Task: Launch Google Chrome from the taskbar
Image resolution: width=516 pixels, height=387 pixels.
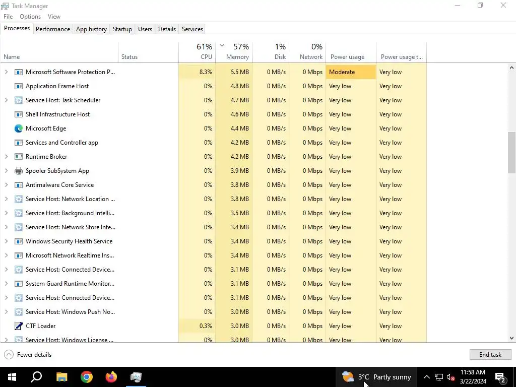Action: click(87, 377)
